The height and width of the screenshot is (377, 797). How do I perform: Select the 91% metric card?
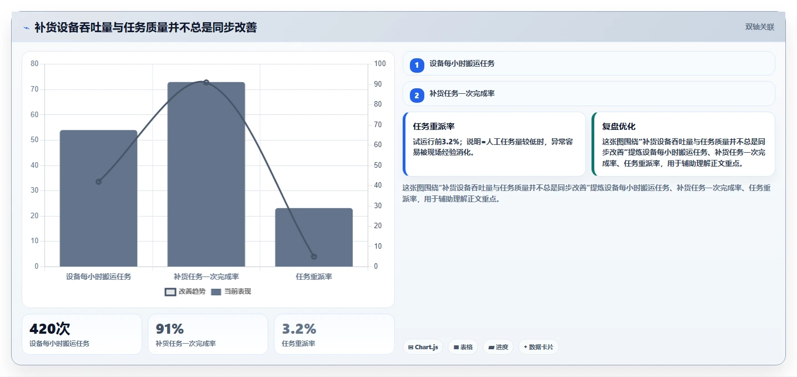(x=208, y=334)
